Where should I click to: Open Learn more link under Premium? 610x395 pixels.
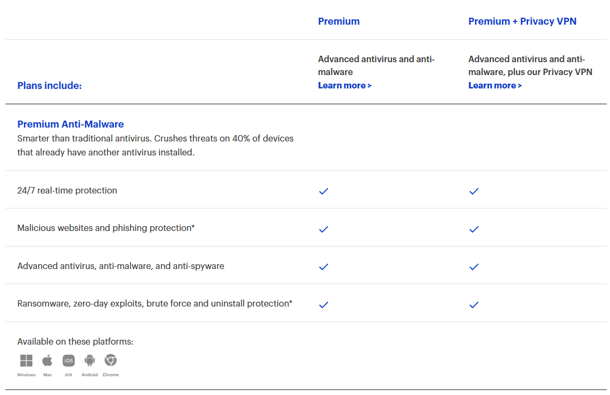pyautogui.click(x=344, y=86)
